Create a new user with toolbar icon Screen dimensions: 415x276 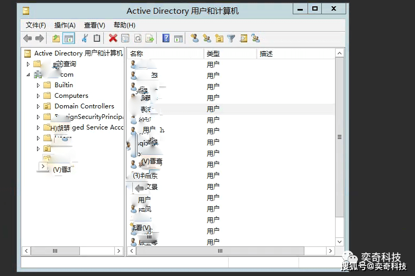coord(195,38)
